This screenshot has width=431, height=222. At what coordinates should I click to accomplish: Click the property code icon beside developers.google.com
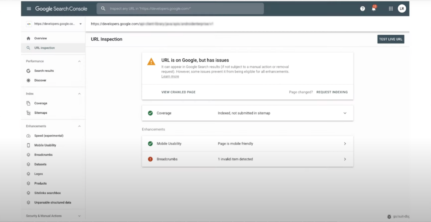pyautogui.click(x=29, y=24)
